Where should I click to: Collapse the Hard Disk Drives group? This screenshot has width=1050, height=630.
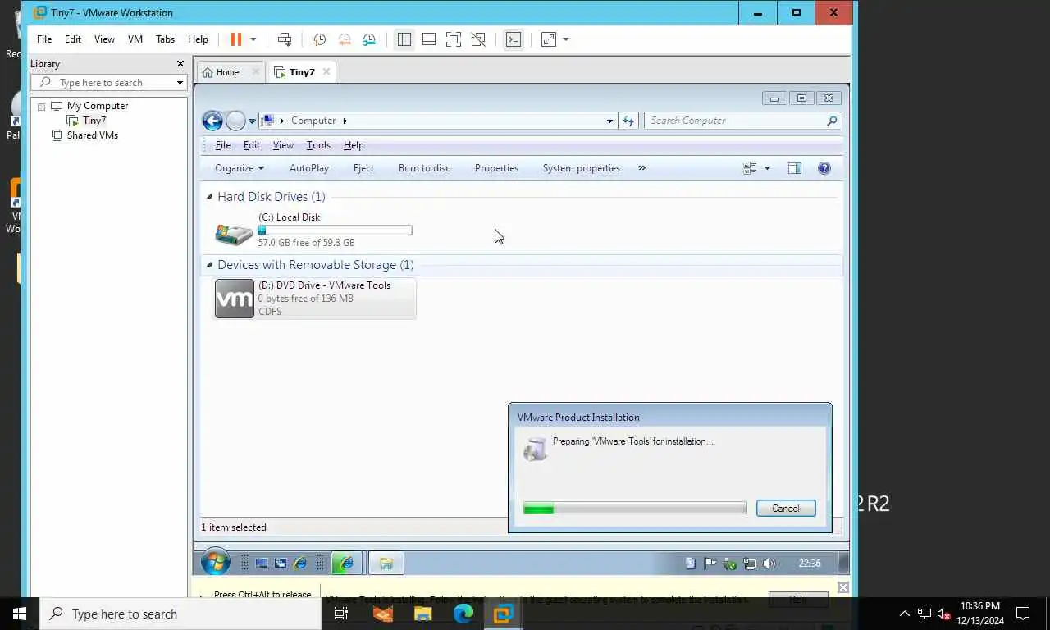coord(209,197)
